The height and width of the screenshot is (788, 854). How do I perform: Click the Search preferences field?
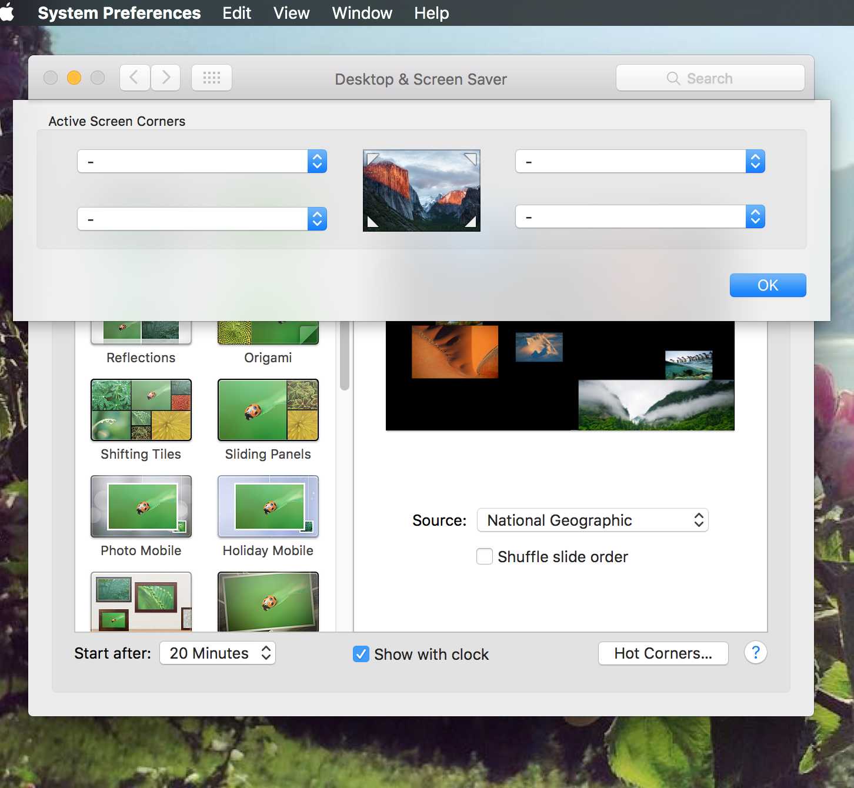[710, 78]
